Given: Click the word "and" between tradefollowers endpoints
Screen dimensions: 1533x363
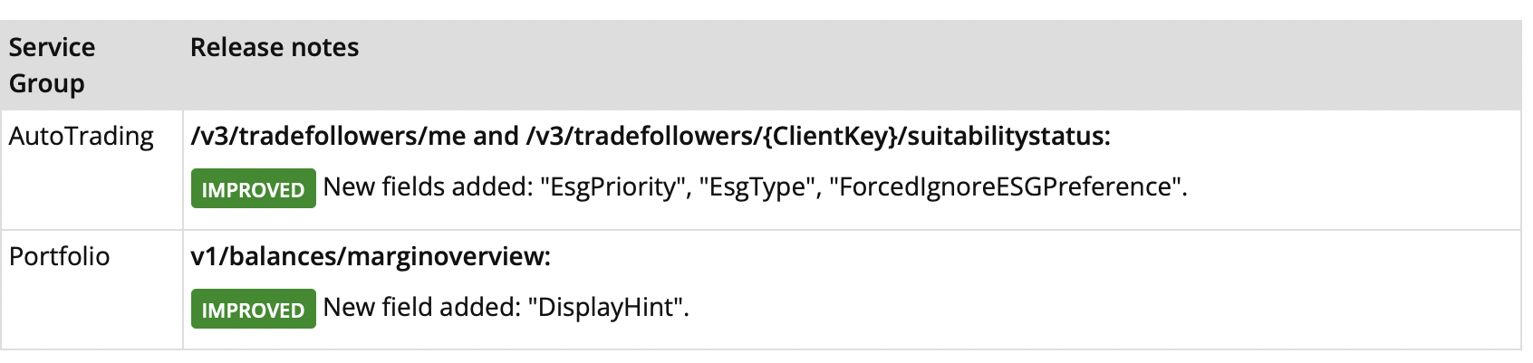Looking at the screenshot, I should click(497, 137).
